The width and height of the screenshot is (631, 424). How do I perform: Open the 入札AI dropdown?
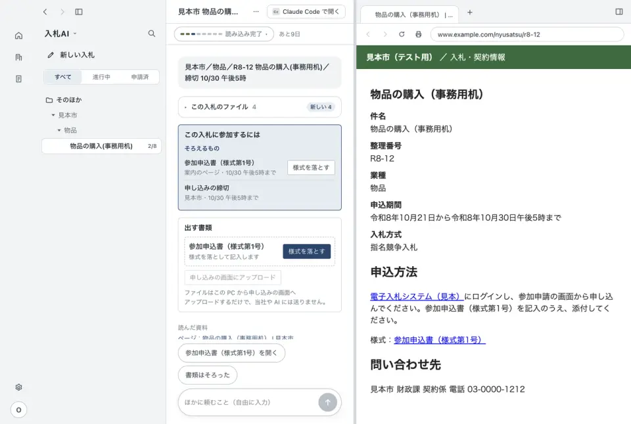tap(60, 34)
